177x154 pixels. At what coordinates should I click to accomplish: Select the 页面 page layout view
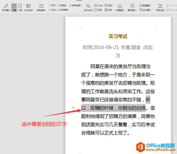point(14,8)
